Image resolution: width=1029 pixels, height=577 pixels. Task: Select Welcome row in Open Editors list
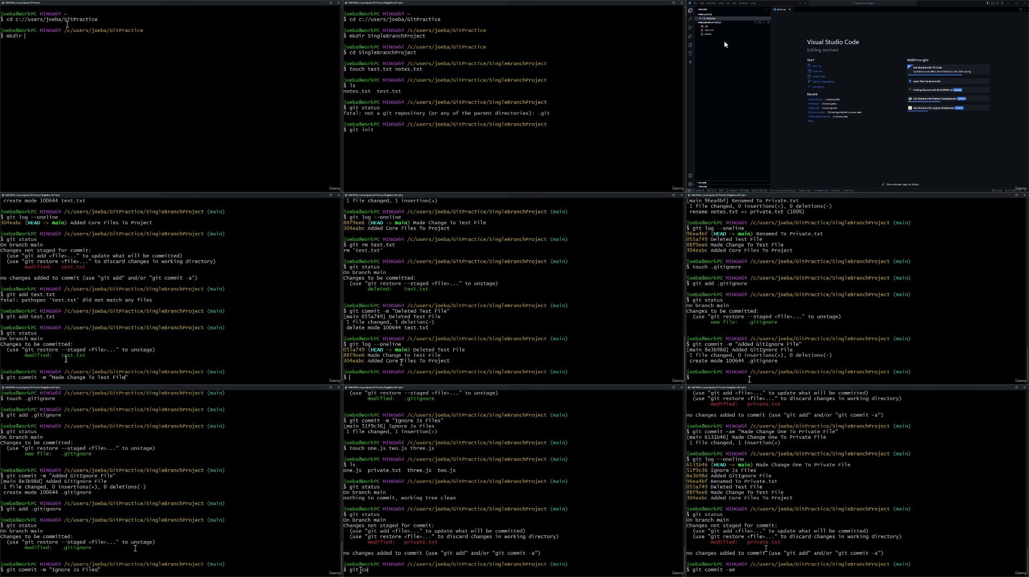[733, 18]
